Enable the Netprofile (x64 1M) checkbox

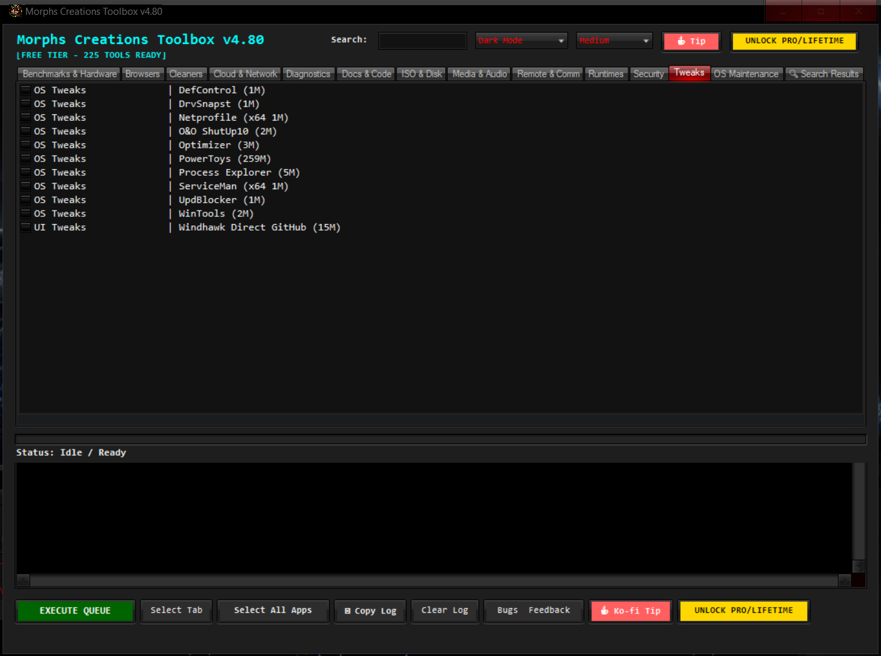click(x=26, y=118)
